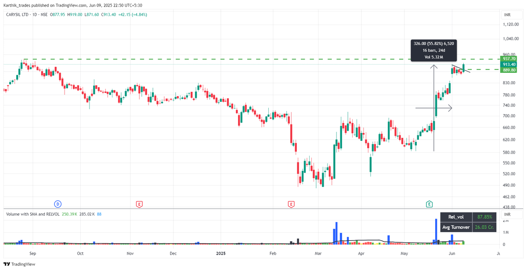
Task: Click the 490.00 price axis label
Action: point(509,185)
